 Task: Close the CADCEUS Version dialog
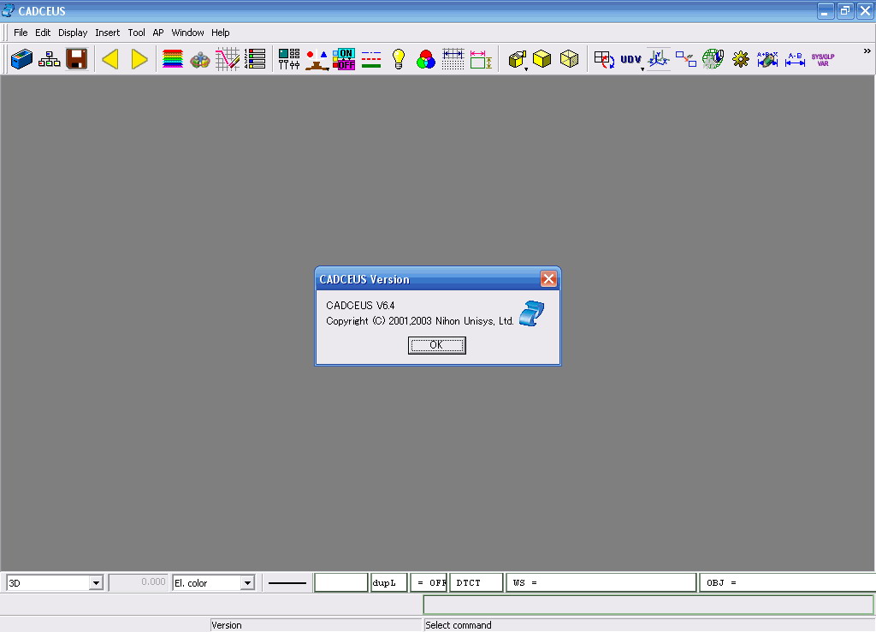[548, 278]
